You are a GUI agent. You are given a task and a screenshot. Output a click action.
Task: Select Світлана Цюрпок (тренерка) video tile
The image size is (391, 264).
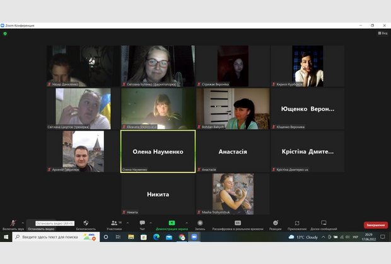83,109
